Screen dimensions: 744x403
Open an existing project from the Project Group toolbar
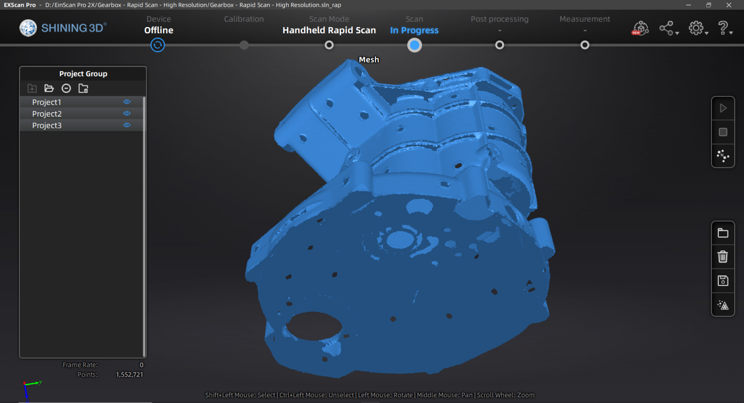click(49, 88)
